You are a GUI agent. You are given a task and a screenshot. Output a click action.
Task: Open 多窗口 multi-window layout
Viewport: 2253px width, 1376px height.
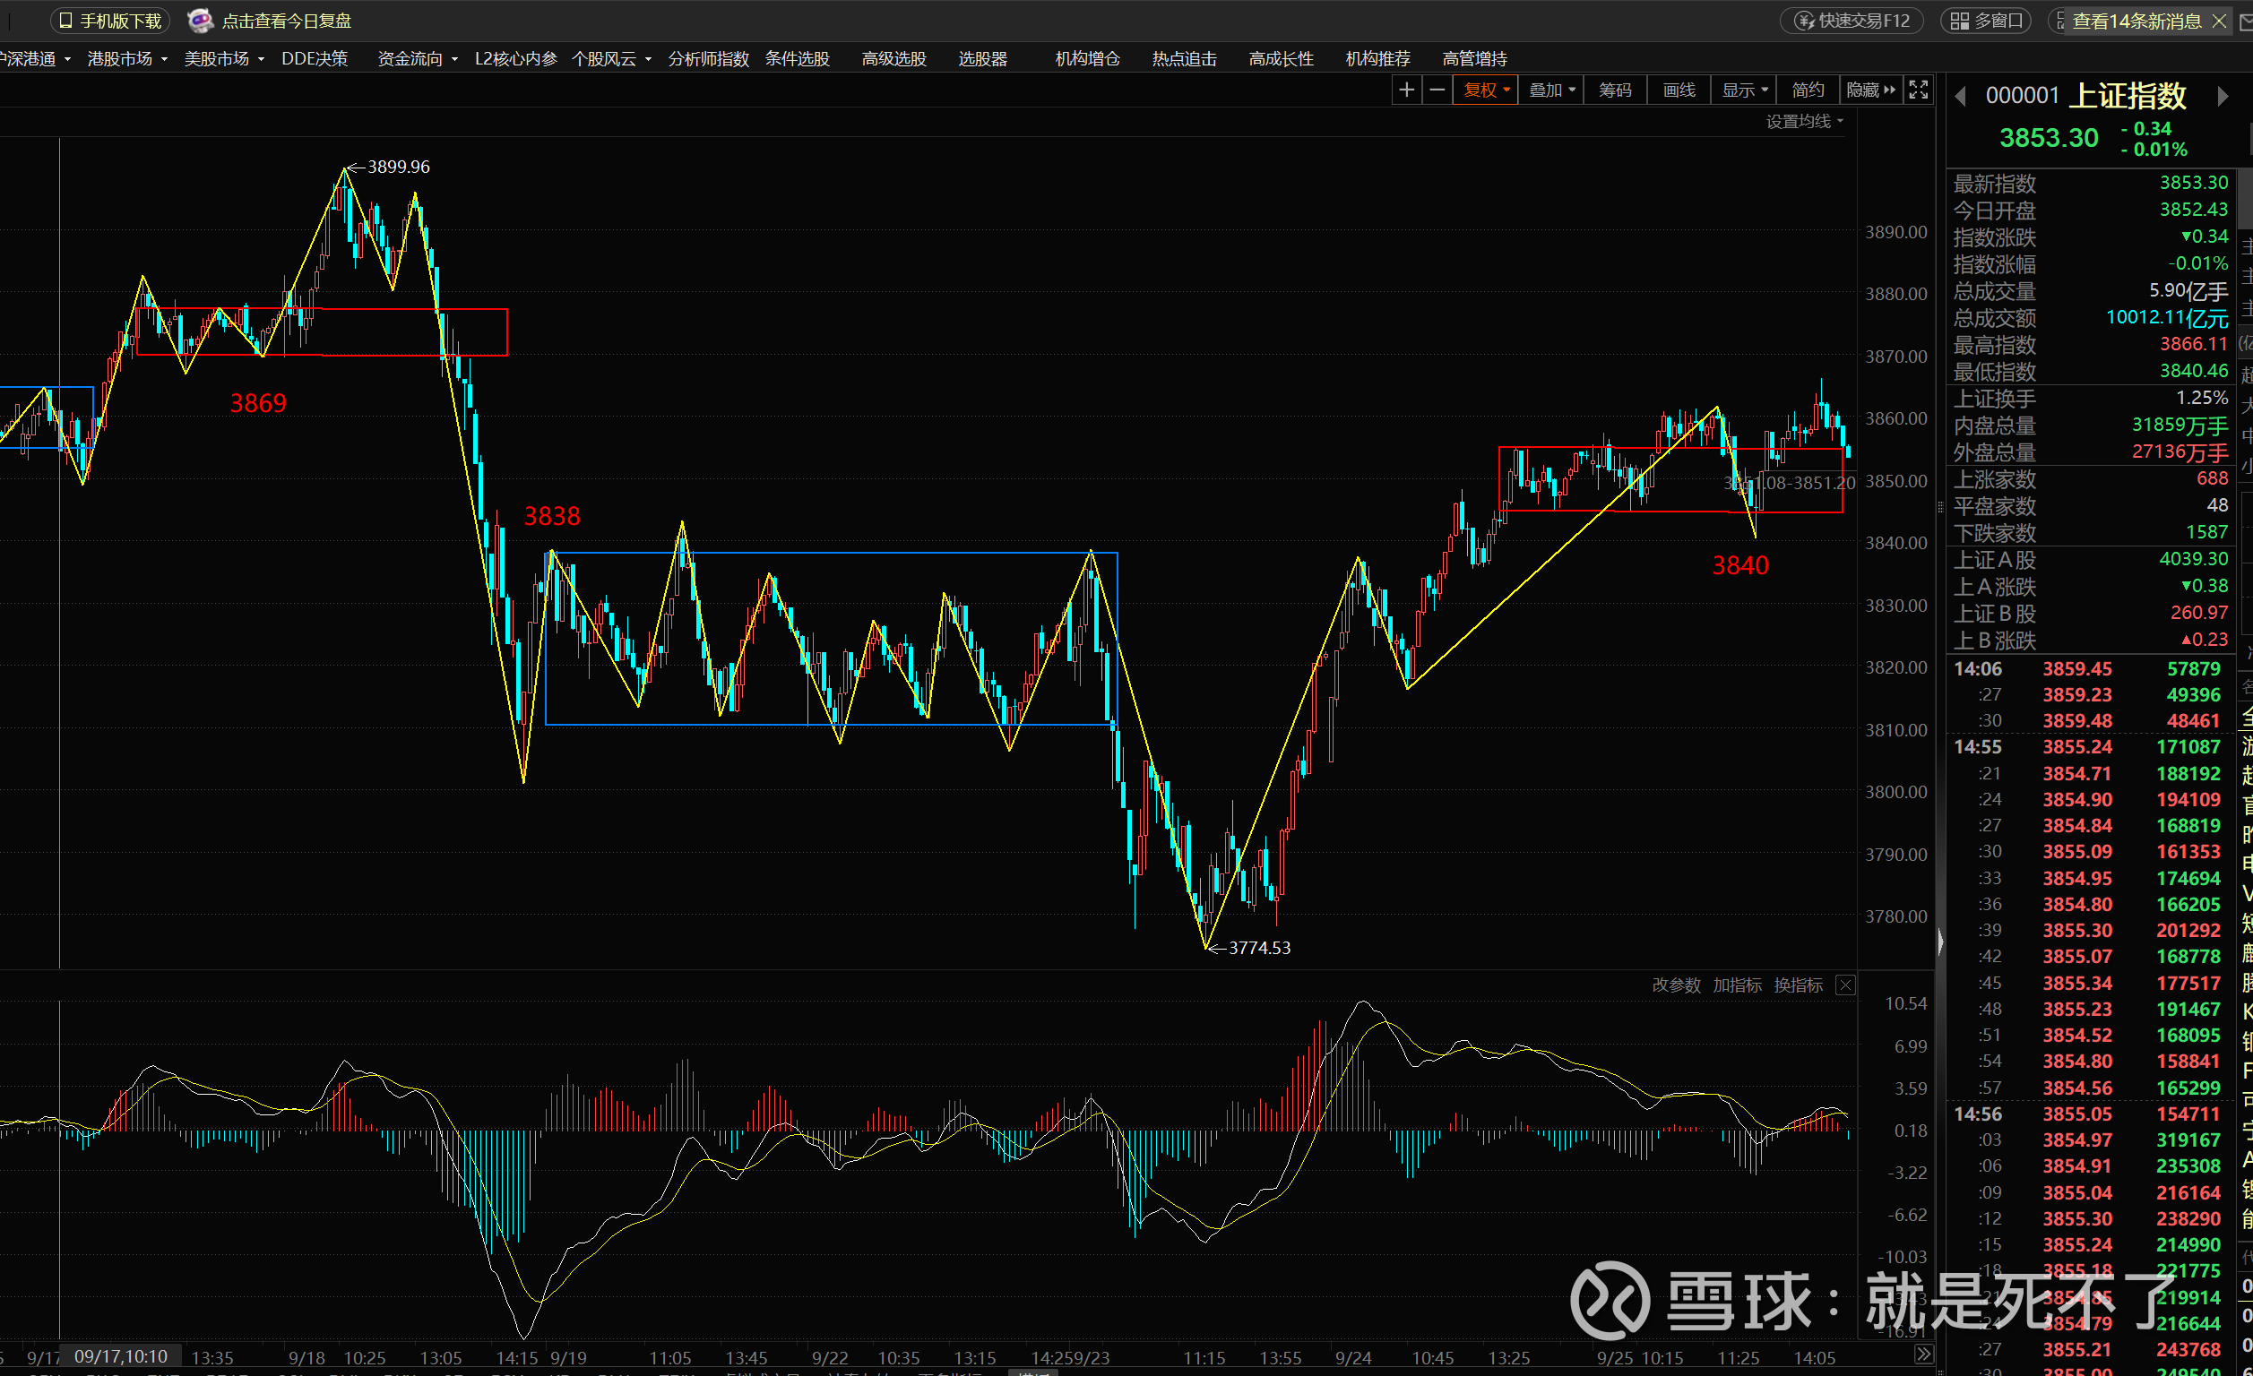point(1987,20)
